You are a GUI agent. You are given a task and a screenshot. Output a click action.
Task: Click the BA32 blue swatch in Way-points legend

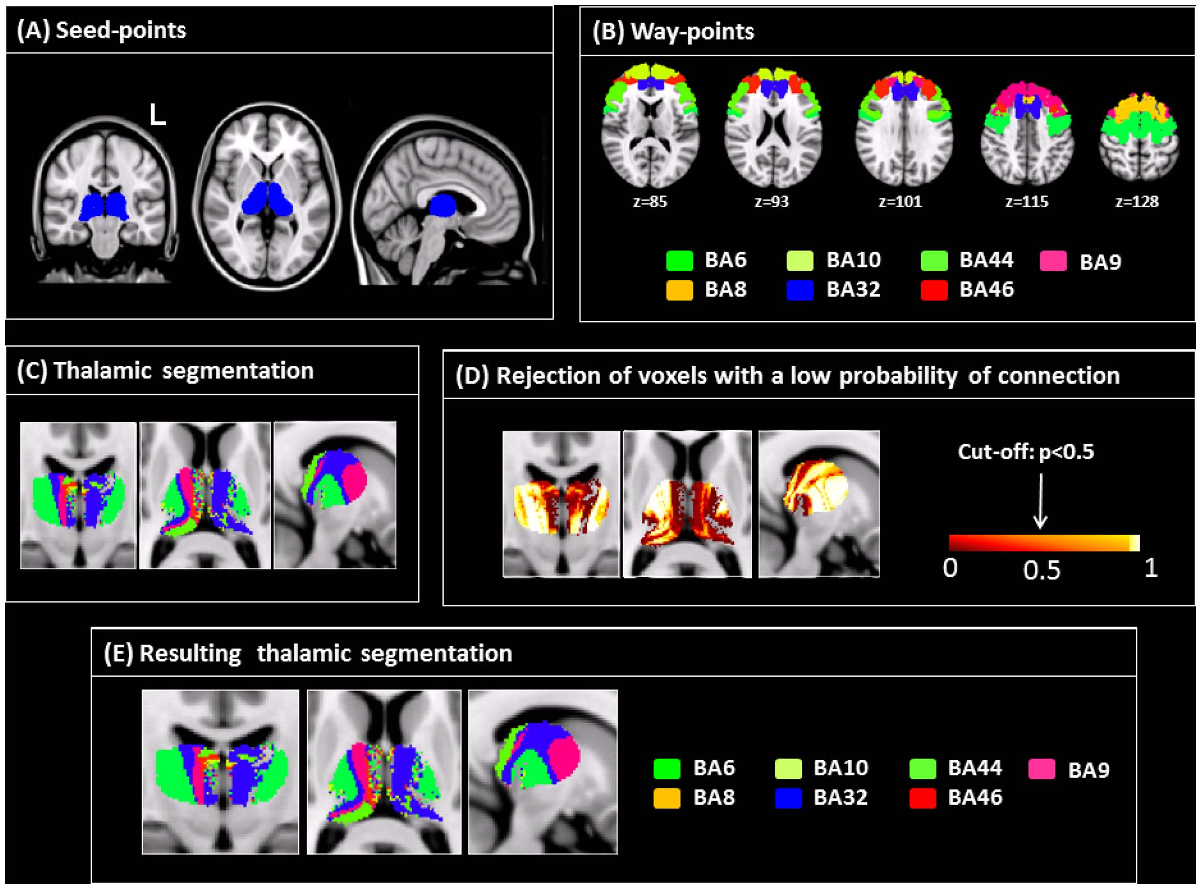800,290
